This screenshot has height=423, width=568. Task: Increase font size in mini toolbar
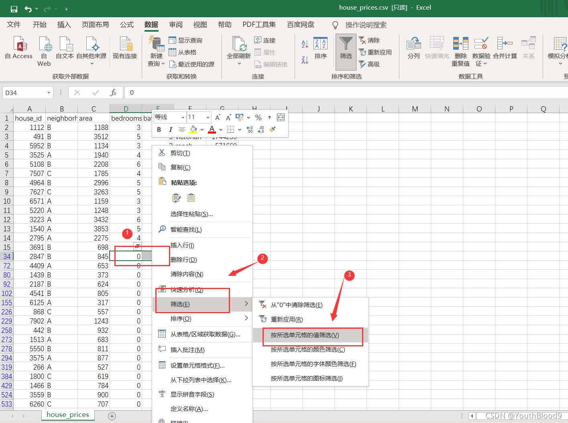click(x=218, y=117)
